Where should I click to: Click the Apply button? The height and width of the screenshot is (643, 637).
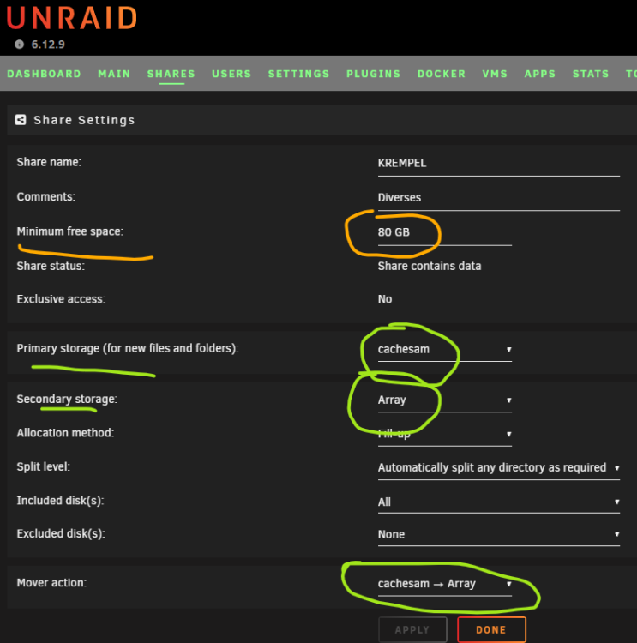[x=412, y=629]
